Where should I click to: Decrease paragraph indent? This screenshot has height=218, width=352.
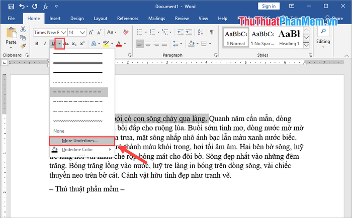click(180, 32)
